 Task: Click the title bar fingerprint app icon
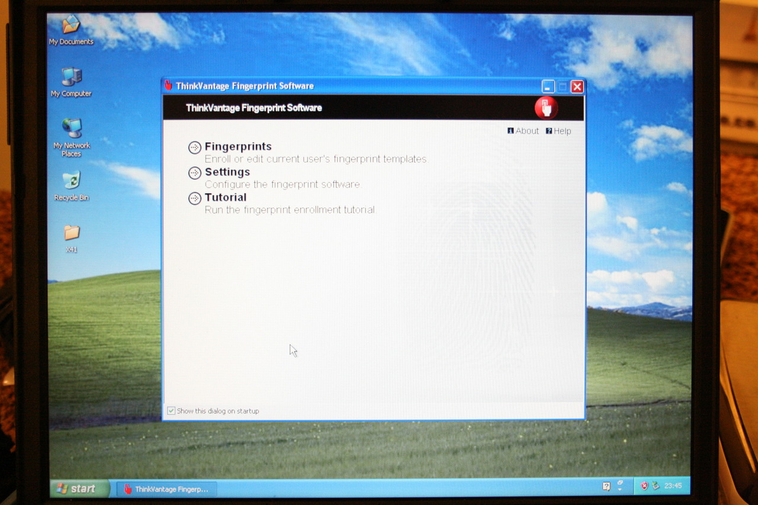point(168,86)
